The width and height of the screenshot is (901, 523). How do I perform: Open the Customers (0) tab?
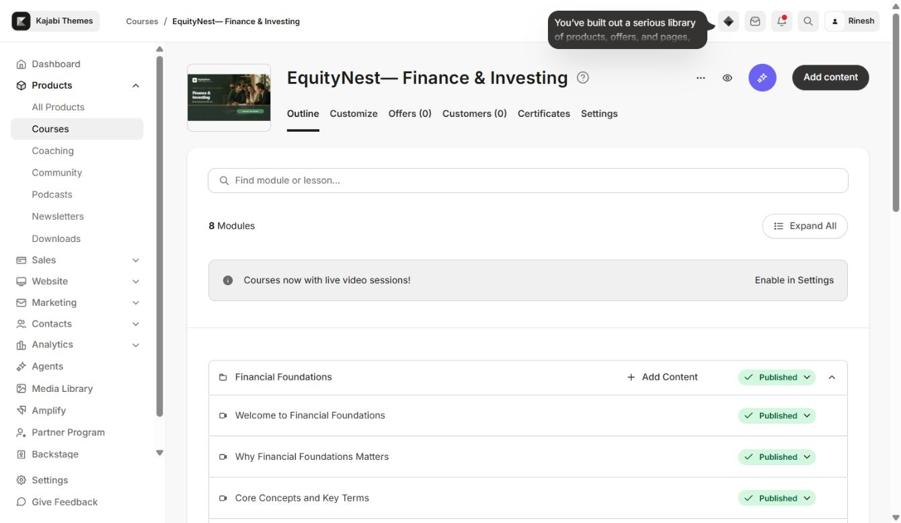click(475, 114)
